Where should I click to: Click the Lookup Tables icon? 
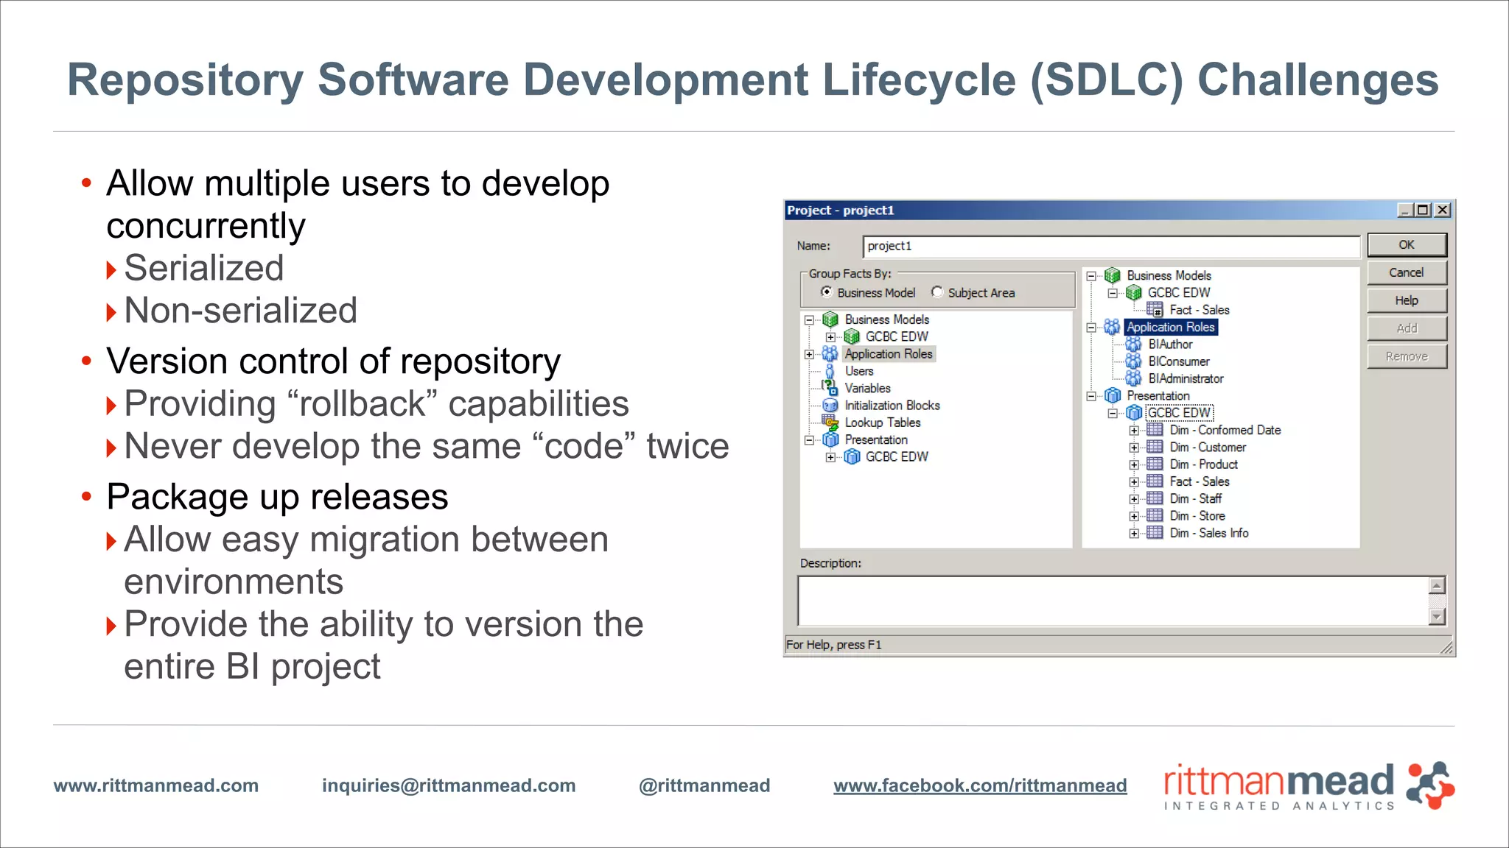pyautogui.click(x=830, y=423)
